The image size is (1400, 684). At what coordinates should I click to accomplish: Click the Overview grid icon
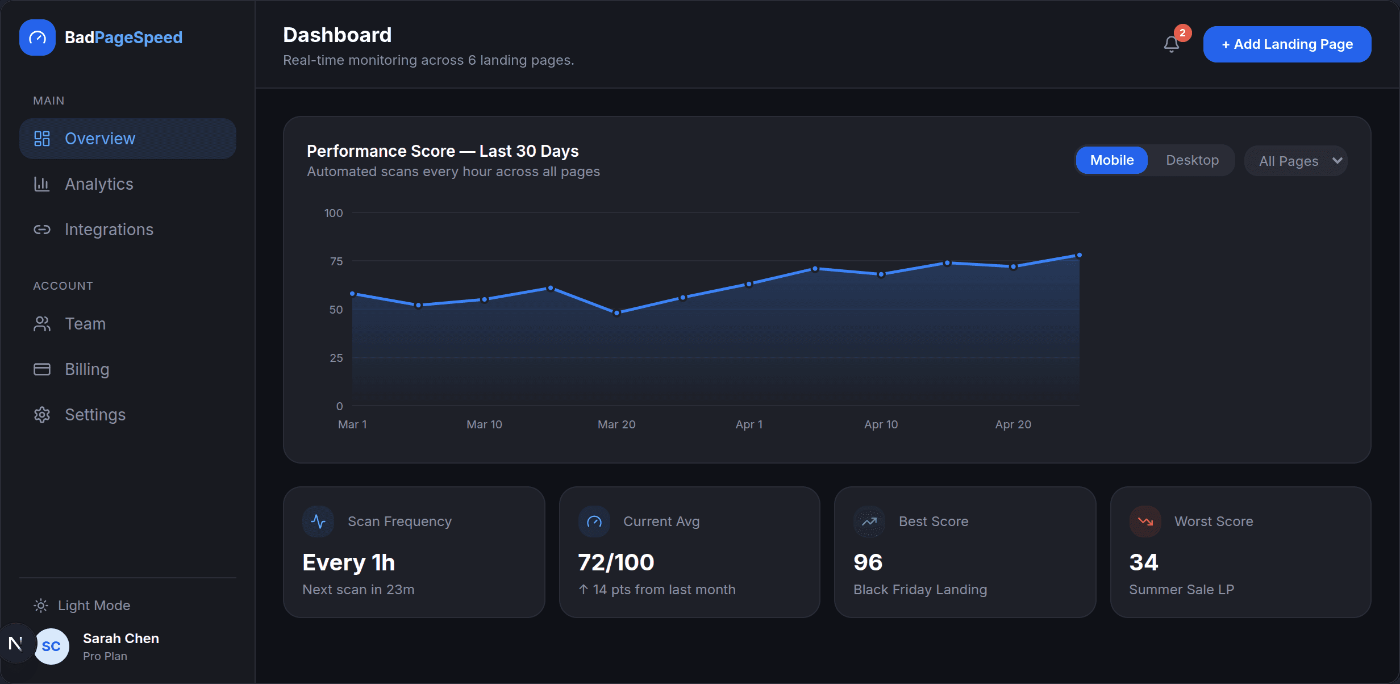(42, 139)
